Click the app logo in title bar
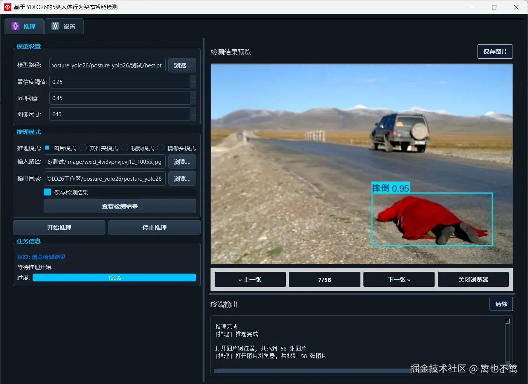The height and width of the screenshot is (384, 528). pyautogui.click(x=8, y=7)
